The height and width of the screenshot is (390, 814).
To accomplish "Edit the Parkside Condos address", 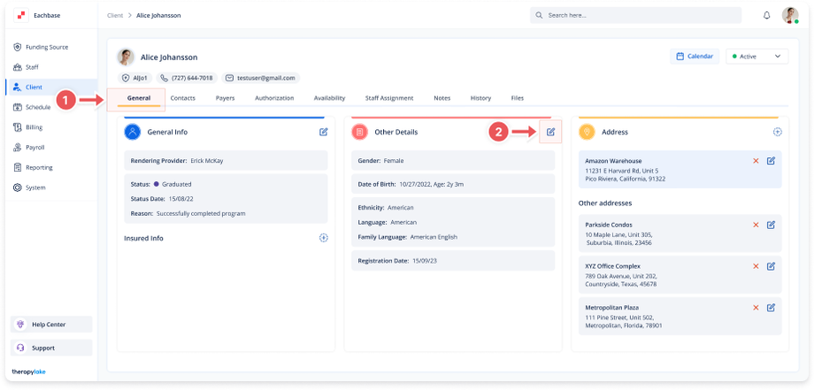I will (x=771, y=225).
